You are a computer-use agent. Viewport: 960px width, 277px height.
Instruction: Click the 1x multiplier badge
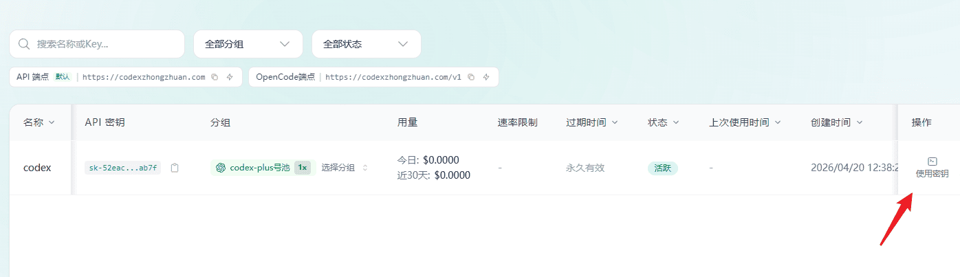point(303,168)
